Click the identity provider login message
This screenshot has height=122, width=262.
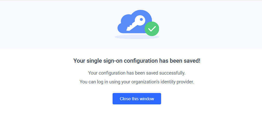pyautogui.click(x=137, y=82)
